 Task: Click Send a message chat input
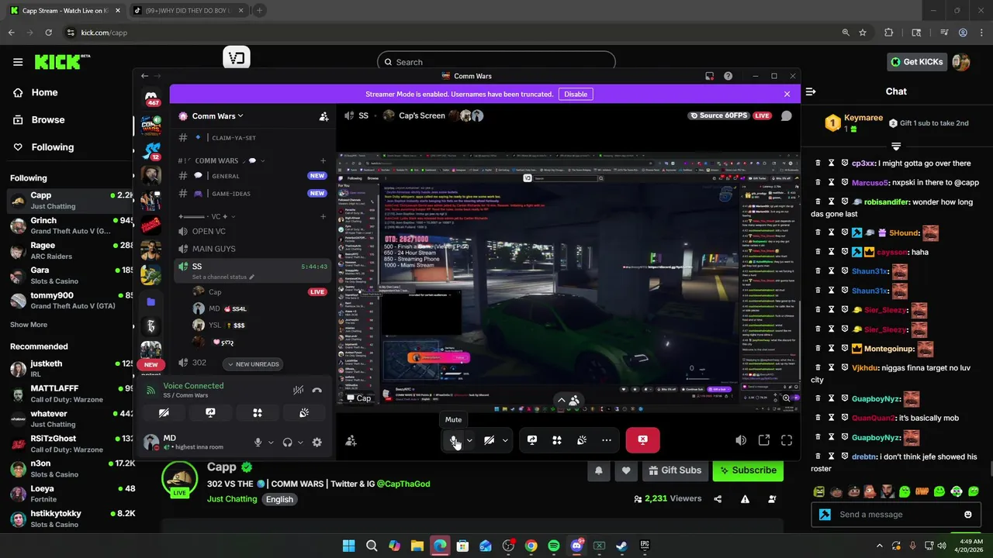click(x=896, y=515)
